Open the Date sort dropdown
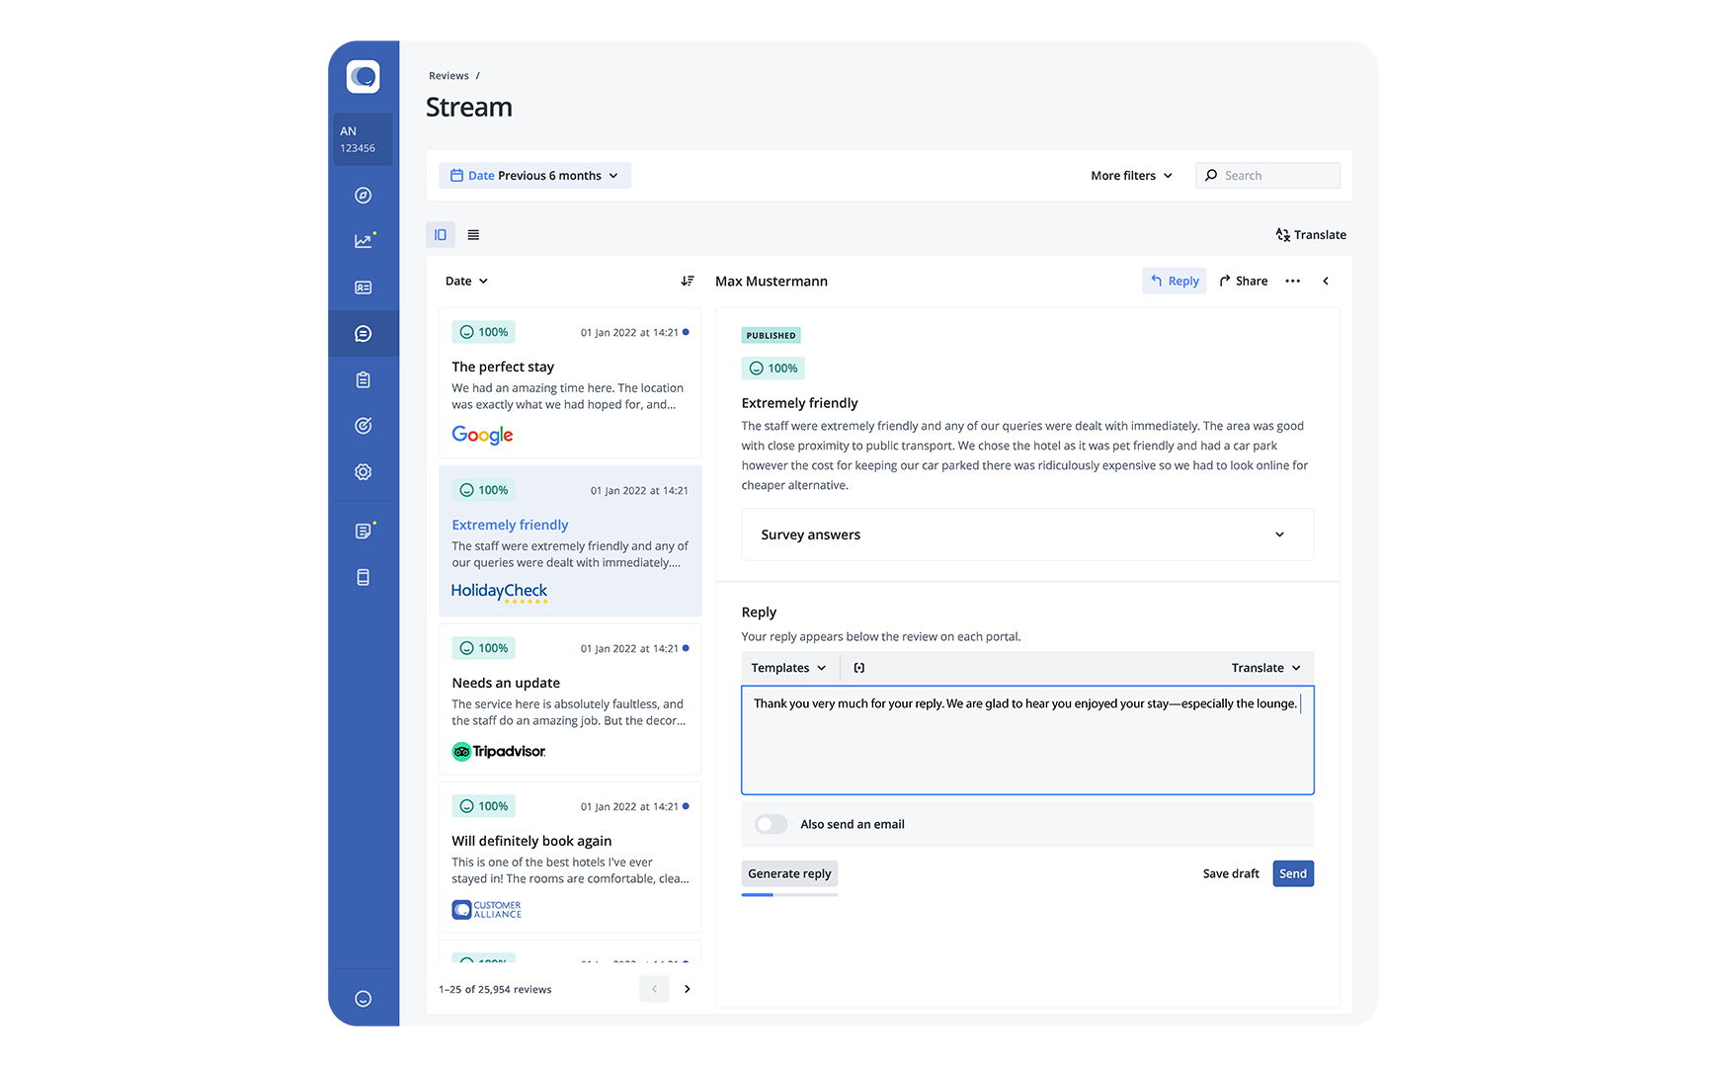Viewport: 1709px width, 1067px height. 466,282
